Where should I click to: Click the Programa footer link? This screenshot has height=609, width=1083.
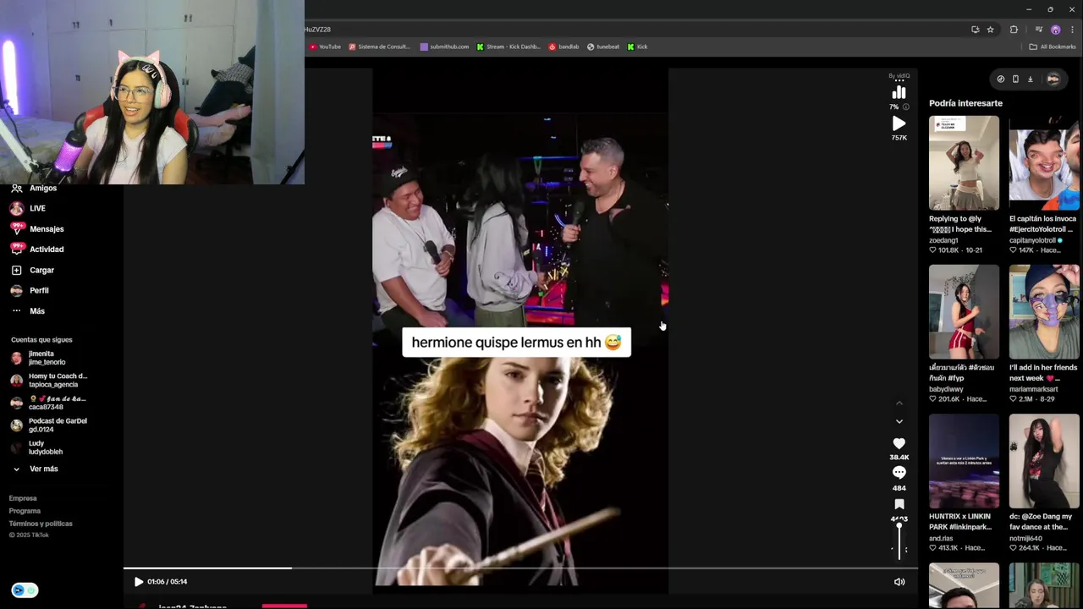[x=25, y=511]
